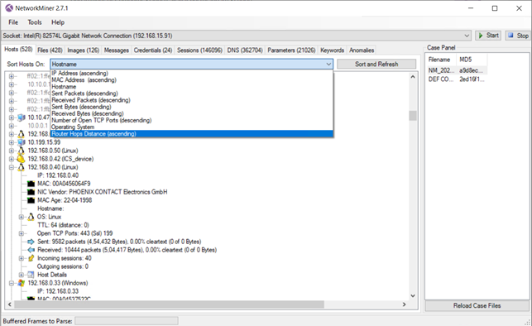
Task: Click the Sort Hosts On dropdown arrow
Action: pos(328,64)
